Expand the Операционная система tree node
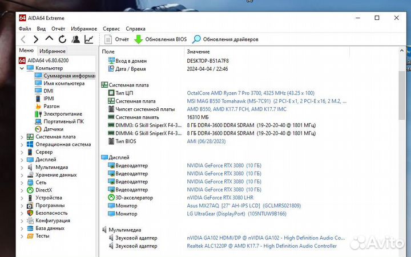 (x=22, y=145)
